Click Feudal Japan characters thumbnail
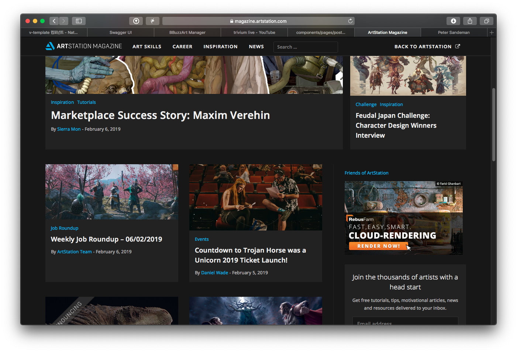Screen dimensions: 517x352 [408, 76]
